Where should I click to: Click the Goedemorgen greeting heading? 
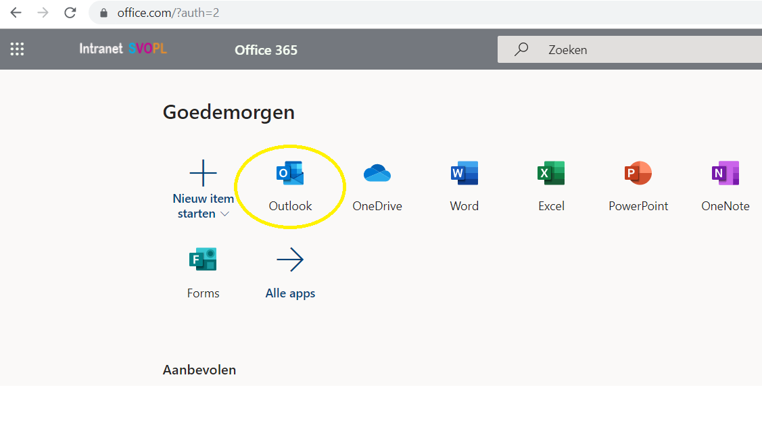click(229, 112)
